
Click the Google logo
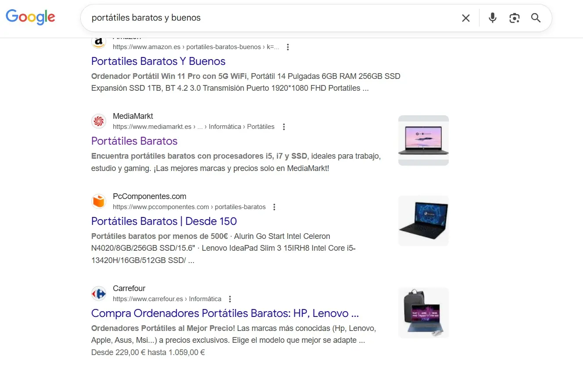point(30,17)
